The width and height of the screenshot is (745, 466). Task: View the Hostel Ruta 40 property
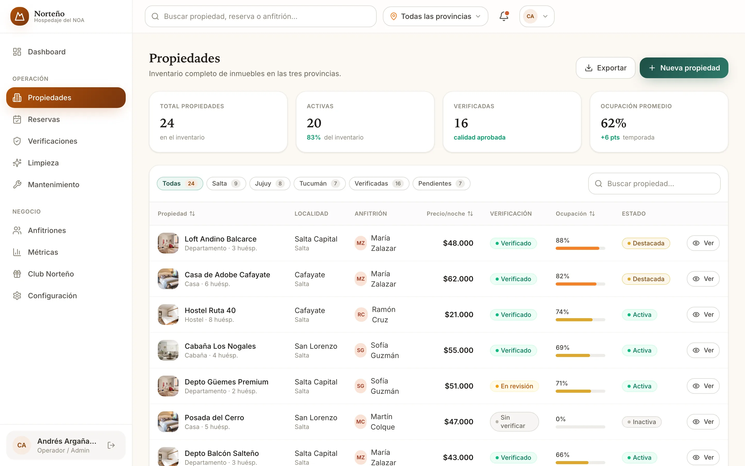pyautogui.click(x=703, y=315)
